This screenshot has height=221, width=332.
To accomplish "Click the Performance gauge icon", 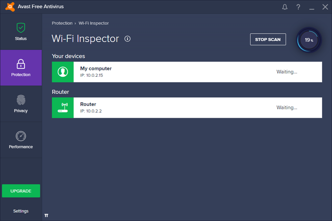I will click(21, 136).
